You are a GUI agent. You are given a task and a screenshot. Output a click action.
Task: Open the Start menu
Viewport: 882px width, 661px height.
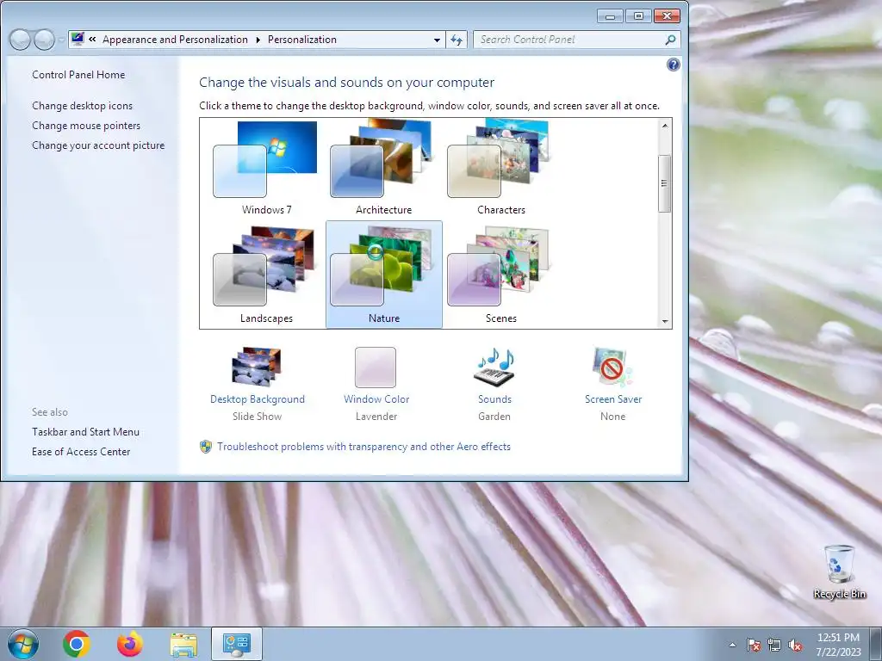tap(23, 644)
